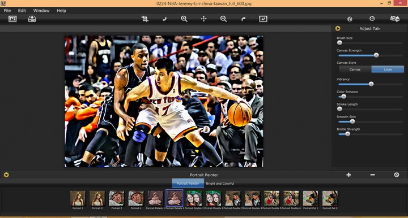Click the random dice icon

pos(395,19)
